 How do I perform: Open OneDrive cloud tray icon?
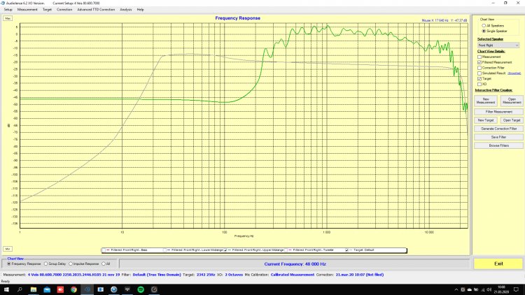(469, 289)
